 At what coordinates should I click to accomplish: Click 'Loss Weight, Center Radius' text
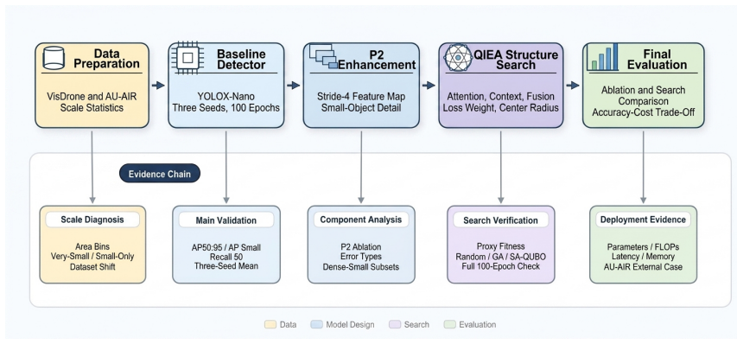[x=500, y=108]
